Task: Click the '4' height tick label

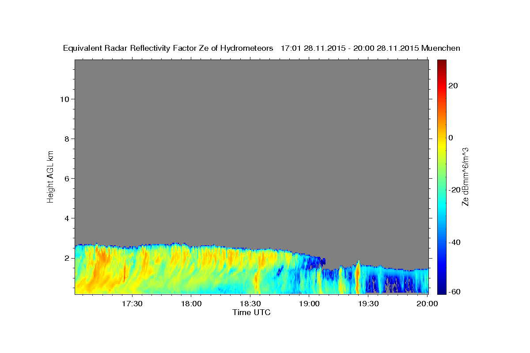Action: coord(67,218)
